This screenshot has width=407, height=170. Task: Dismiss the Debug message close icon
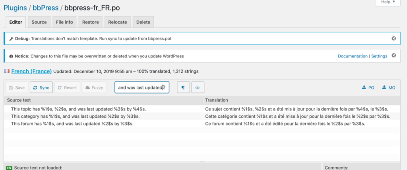[x=394, y=38]
